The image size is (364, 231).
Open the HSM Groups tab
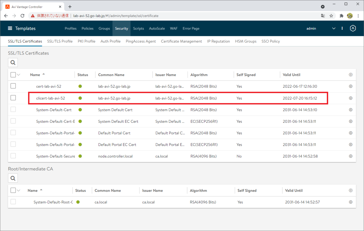point(246,41)
